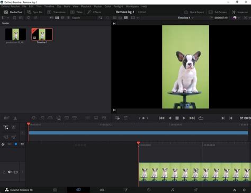This screenshot has height=193, width=251.
Task: Go to project manager home icon
Action: point(235,190)
